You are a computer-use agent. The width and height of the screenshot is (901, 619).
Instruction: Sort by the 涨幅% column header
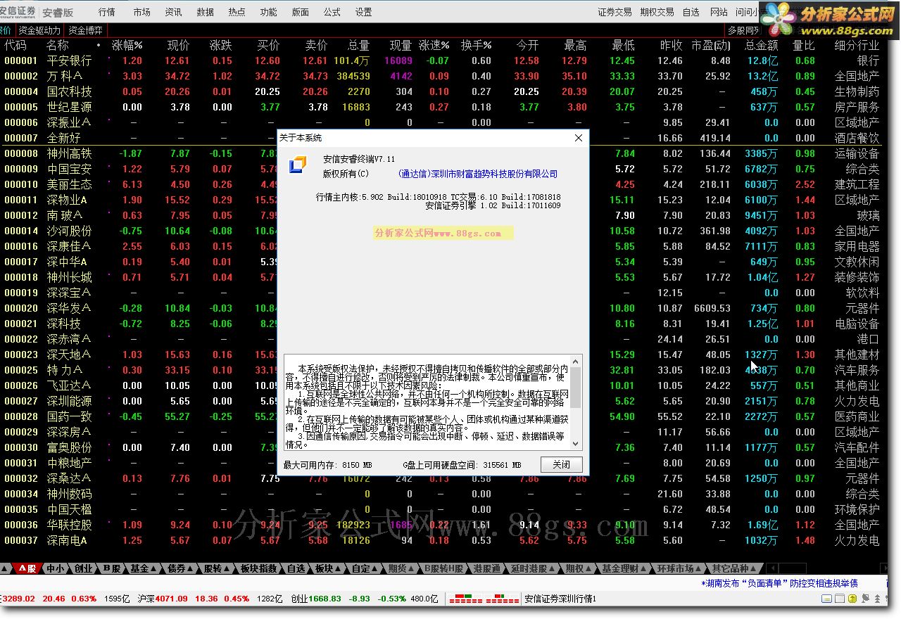tap(127, 45)
